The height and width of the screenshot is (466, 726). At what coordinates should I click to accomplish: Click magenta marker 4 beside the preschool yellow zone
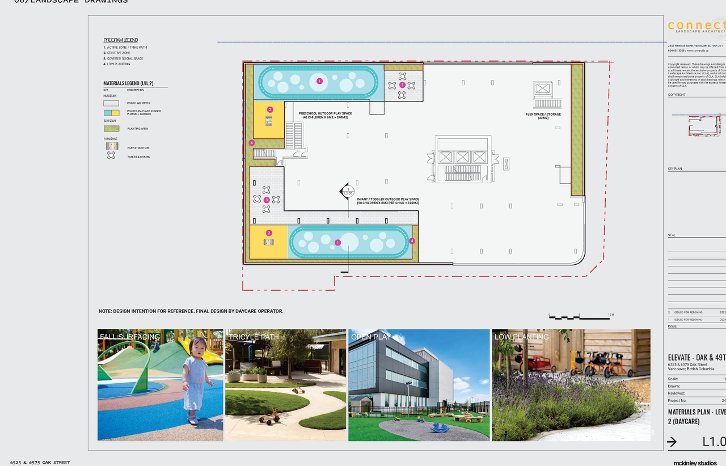251,143
